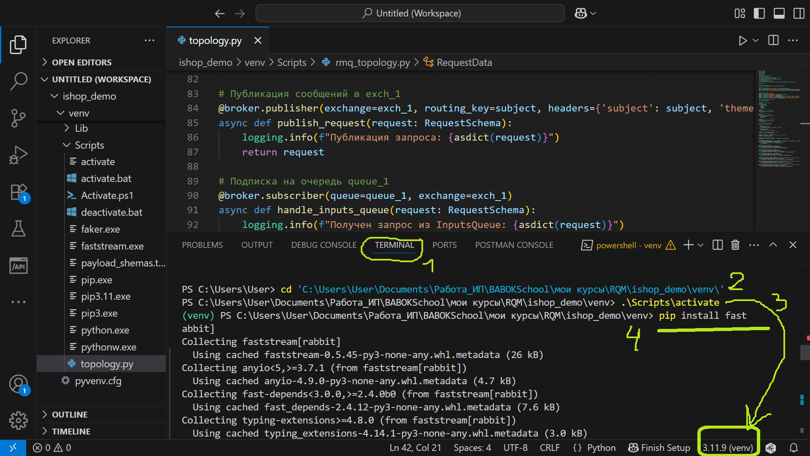This screenshot has width=810, height=456.
Task: Click the CRLF line ending selector
Action: 550,448
